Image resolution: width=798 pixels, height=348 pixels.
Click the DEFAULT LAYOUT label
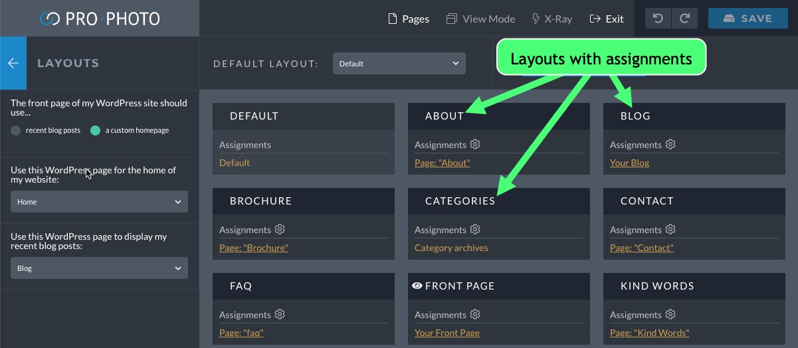tap(266, 64)
